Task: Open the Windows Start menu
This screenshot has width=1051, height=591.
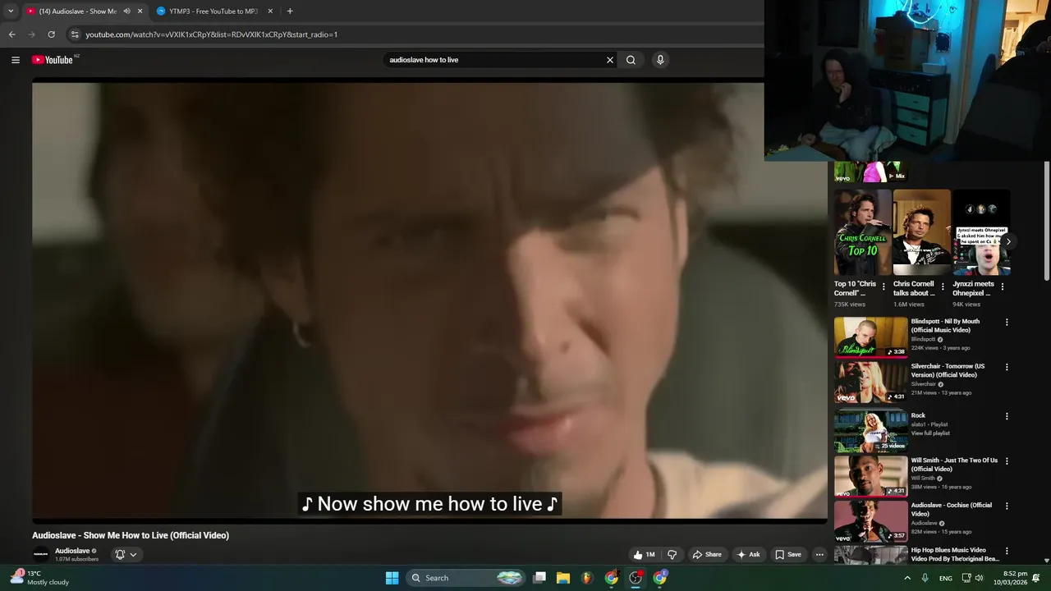Action: pos(392,578)
